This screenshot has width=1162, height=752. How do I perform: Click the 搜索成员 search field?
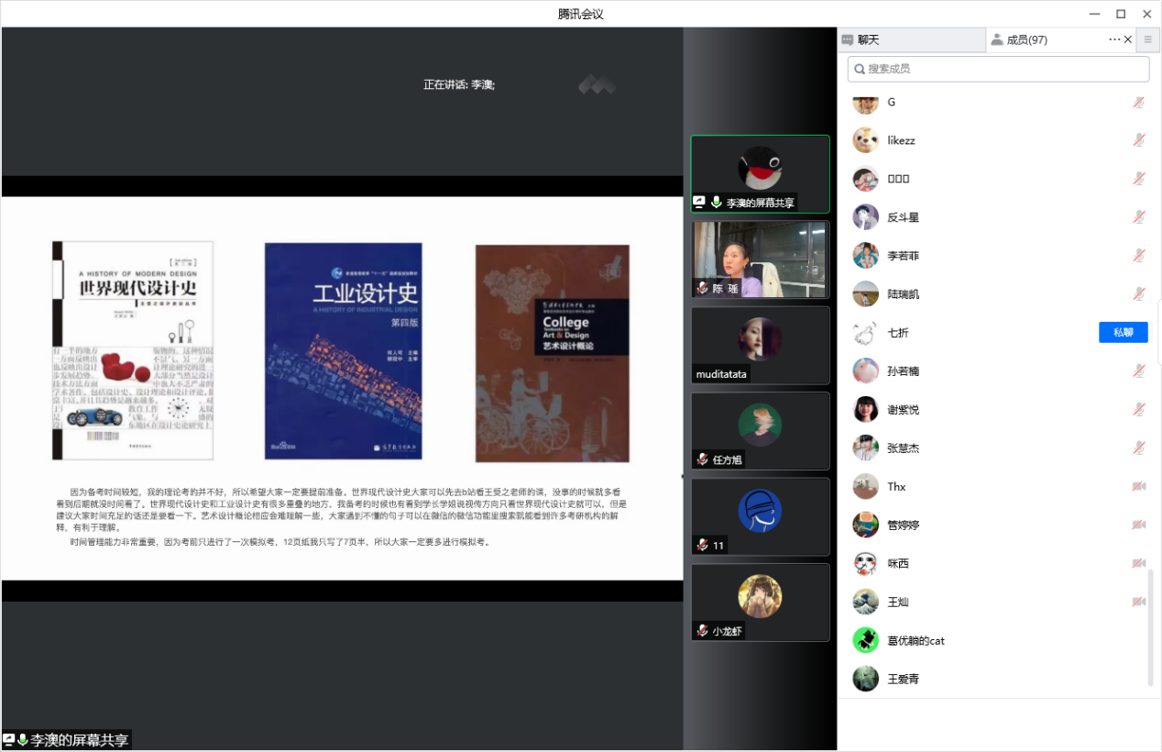(998, 69)
